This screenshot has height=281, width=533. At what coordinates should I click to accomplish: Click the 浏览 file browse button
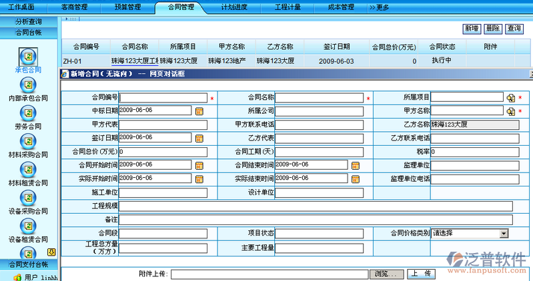(387, 274)
